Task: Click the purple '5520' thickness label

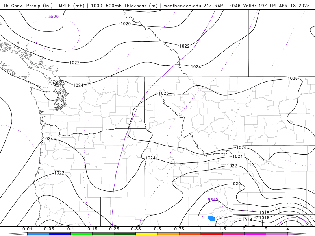Action: (54, 17)
